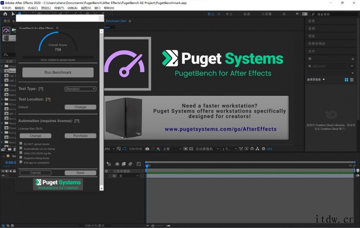Open the graph editor icon in timeline

[139, 164]
